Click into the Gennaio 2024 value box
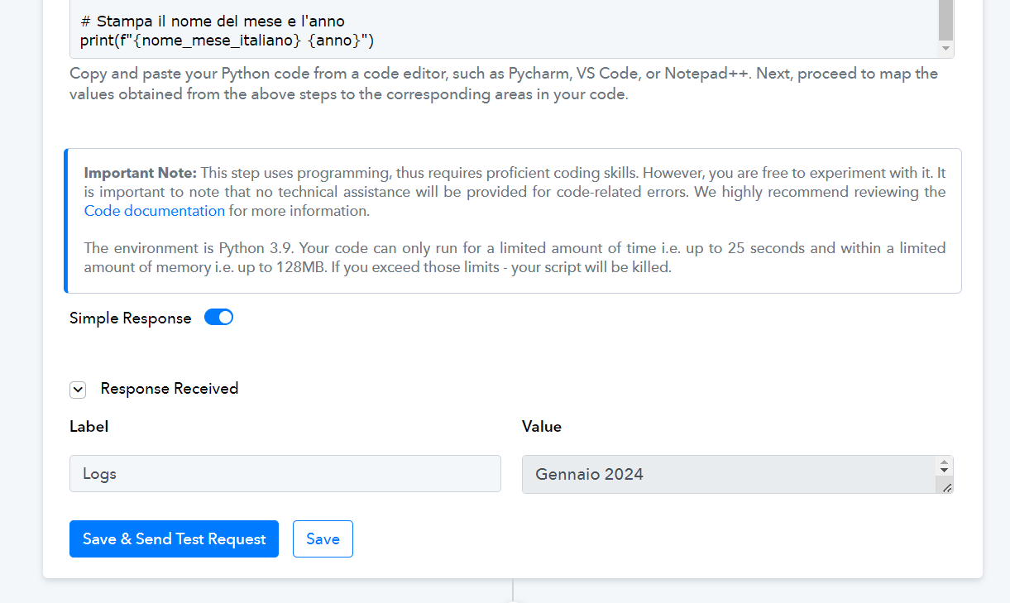 [x=728, y=474]
